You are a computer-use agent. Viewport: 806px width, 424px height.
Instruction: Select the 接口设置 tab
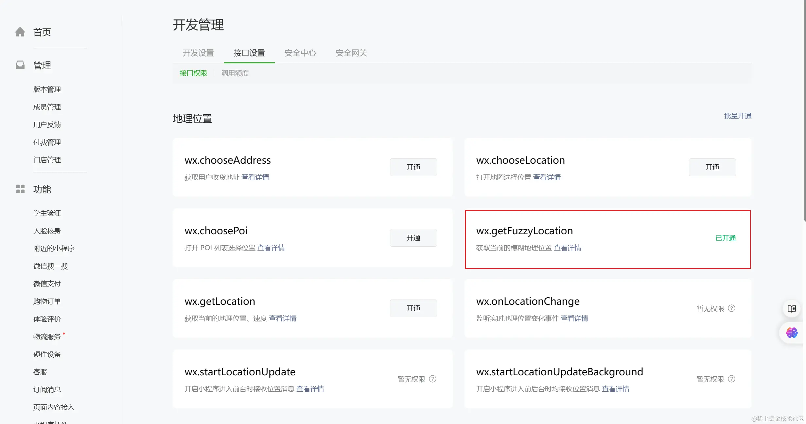click(249, 53)
